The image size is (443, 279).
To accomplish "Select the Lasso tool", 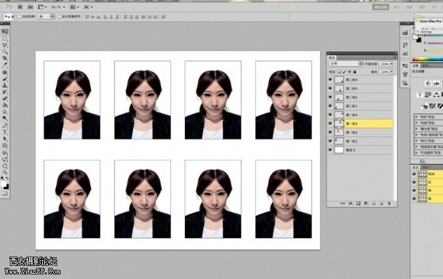I will point(5,45).
